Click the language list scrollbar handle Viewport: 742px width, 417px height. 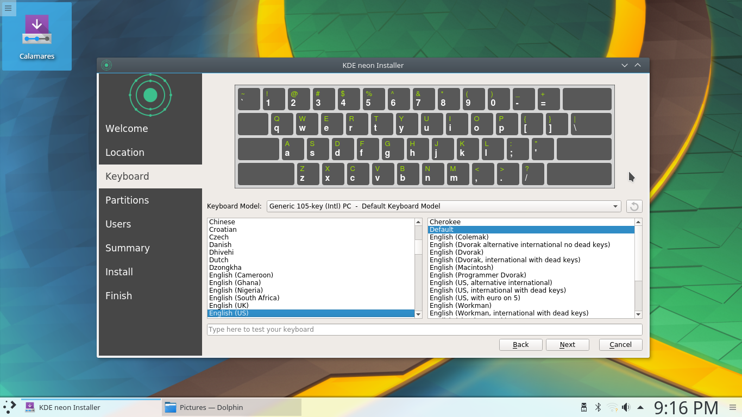(x=418, y=247)
